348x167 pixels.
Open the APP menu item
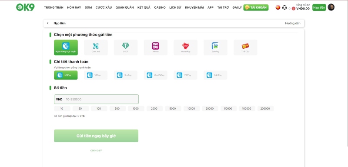pyautogui.click(x=211, y=7)
